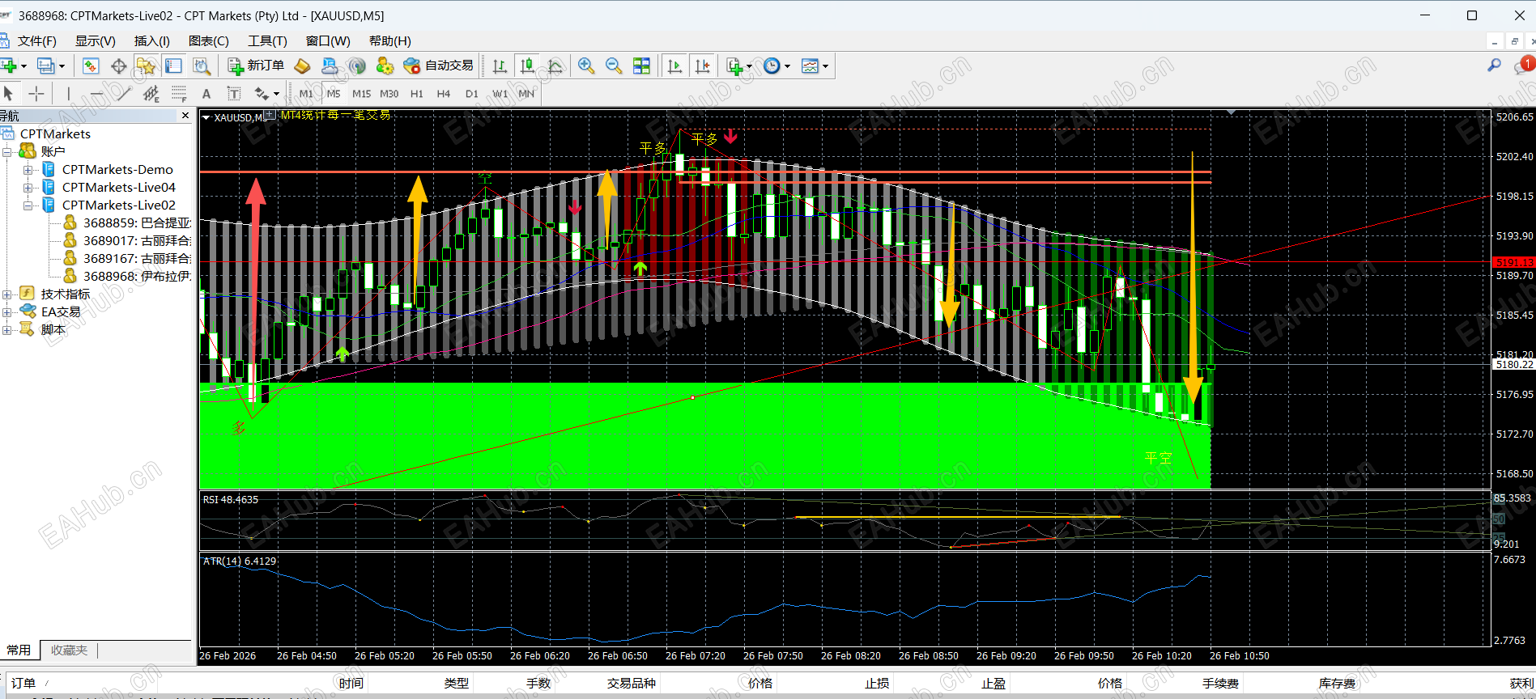Expand the 技术指标 indicators node
This screenshot has width=1536, height=699.
coord(7,294)
